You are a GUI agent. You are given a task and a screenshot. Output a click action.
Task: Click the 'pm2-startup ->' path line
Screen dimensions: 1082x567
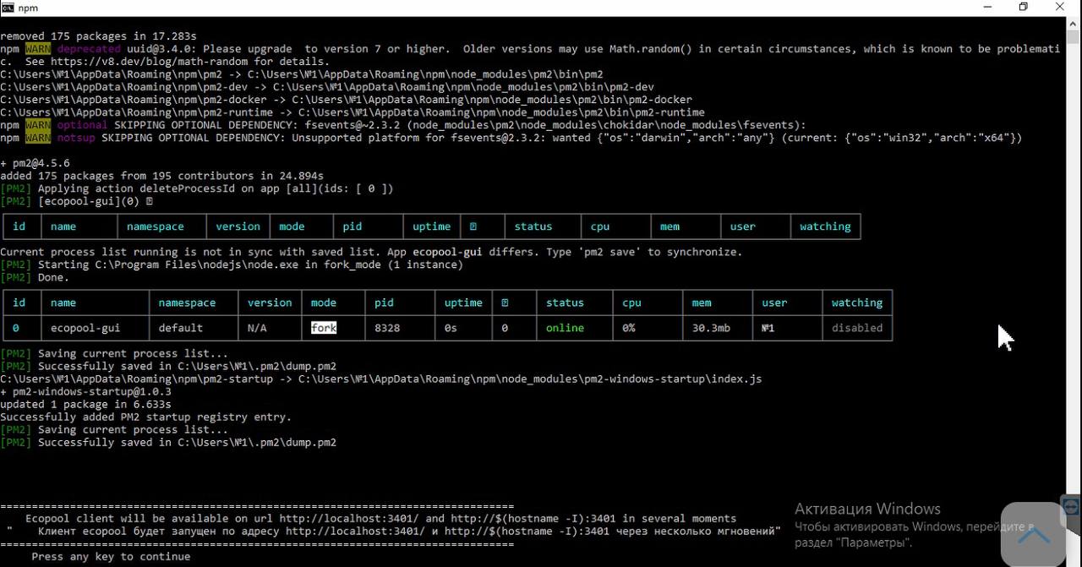point(380,379)
